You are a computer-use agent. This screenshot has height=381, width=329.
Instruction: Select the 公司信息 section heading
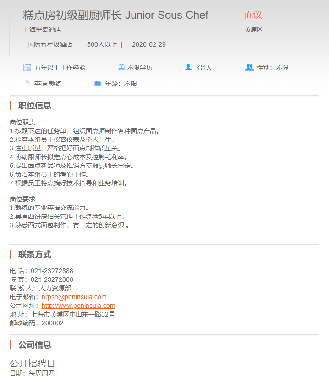pos(35,345)
